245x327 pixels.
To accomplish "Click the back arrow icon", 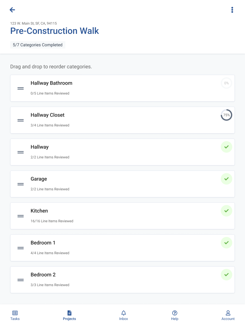I will tap(12, 10).
